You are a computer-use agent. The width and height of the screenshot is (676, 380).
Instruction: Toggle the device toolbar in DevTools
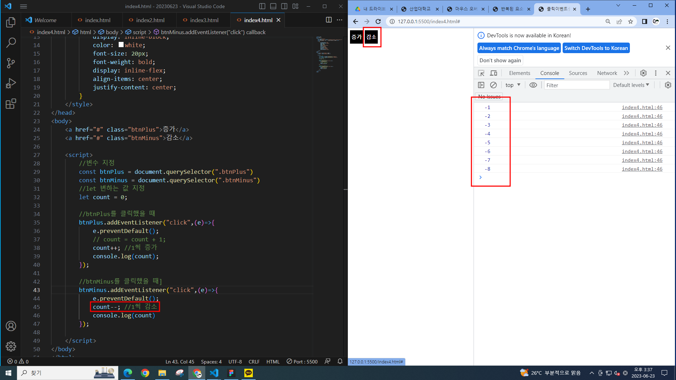tap(494, 73)
